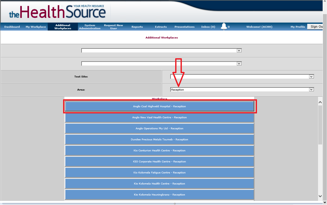Choose Anglo Operations Pty Ltd - Reception
The height and width of the screenshot is (205, 327).
coord(160,128)
